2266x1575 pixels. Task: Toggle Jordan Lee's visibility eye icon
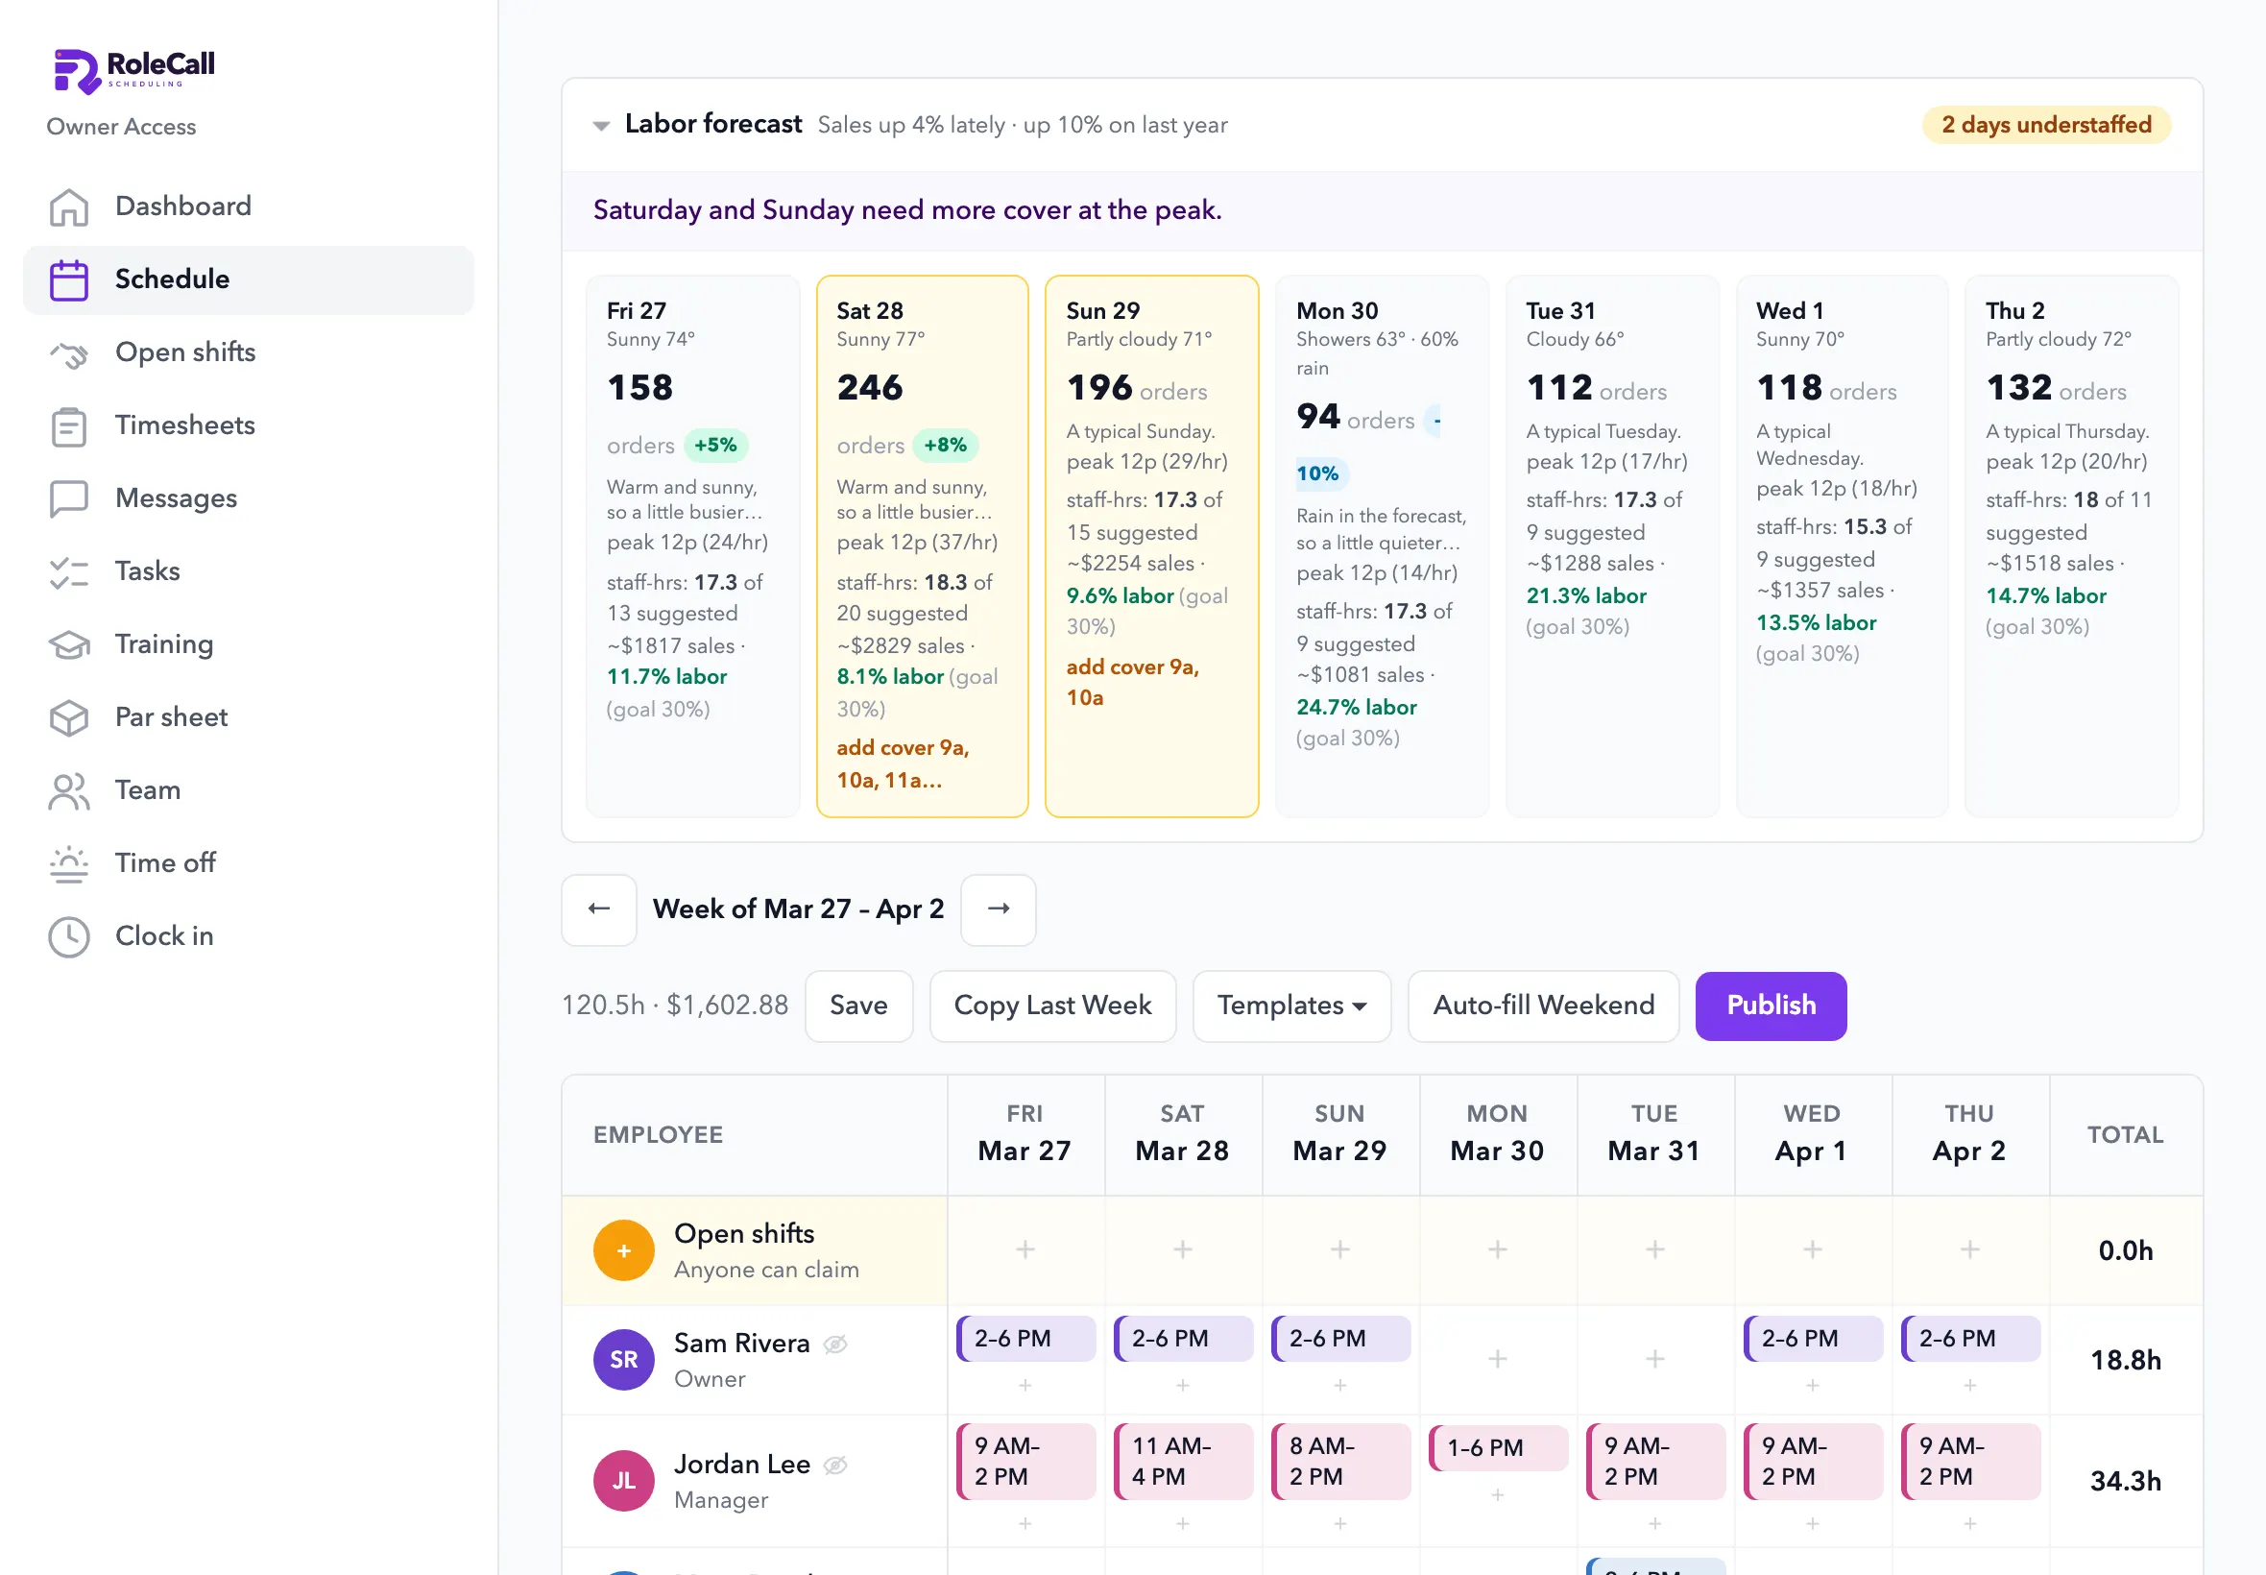coord(835,1465)
